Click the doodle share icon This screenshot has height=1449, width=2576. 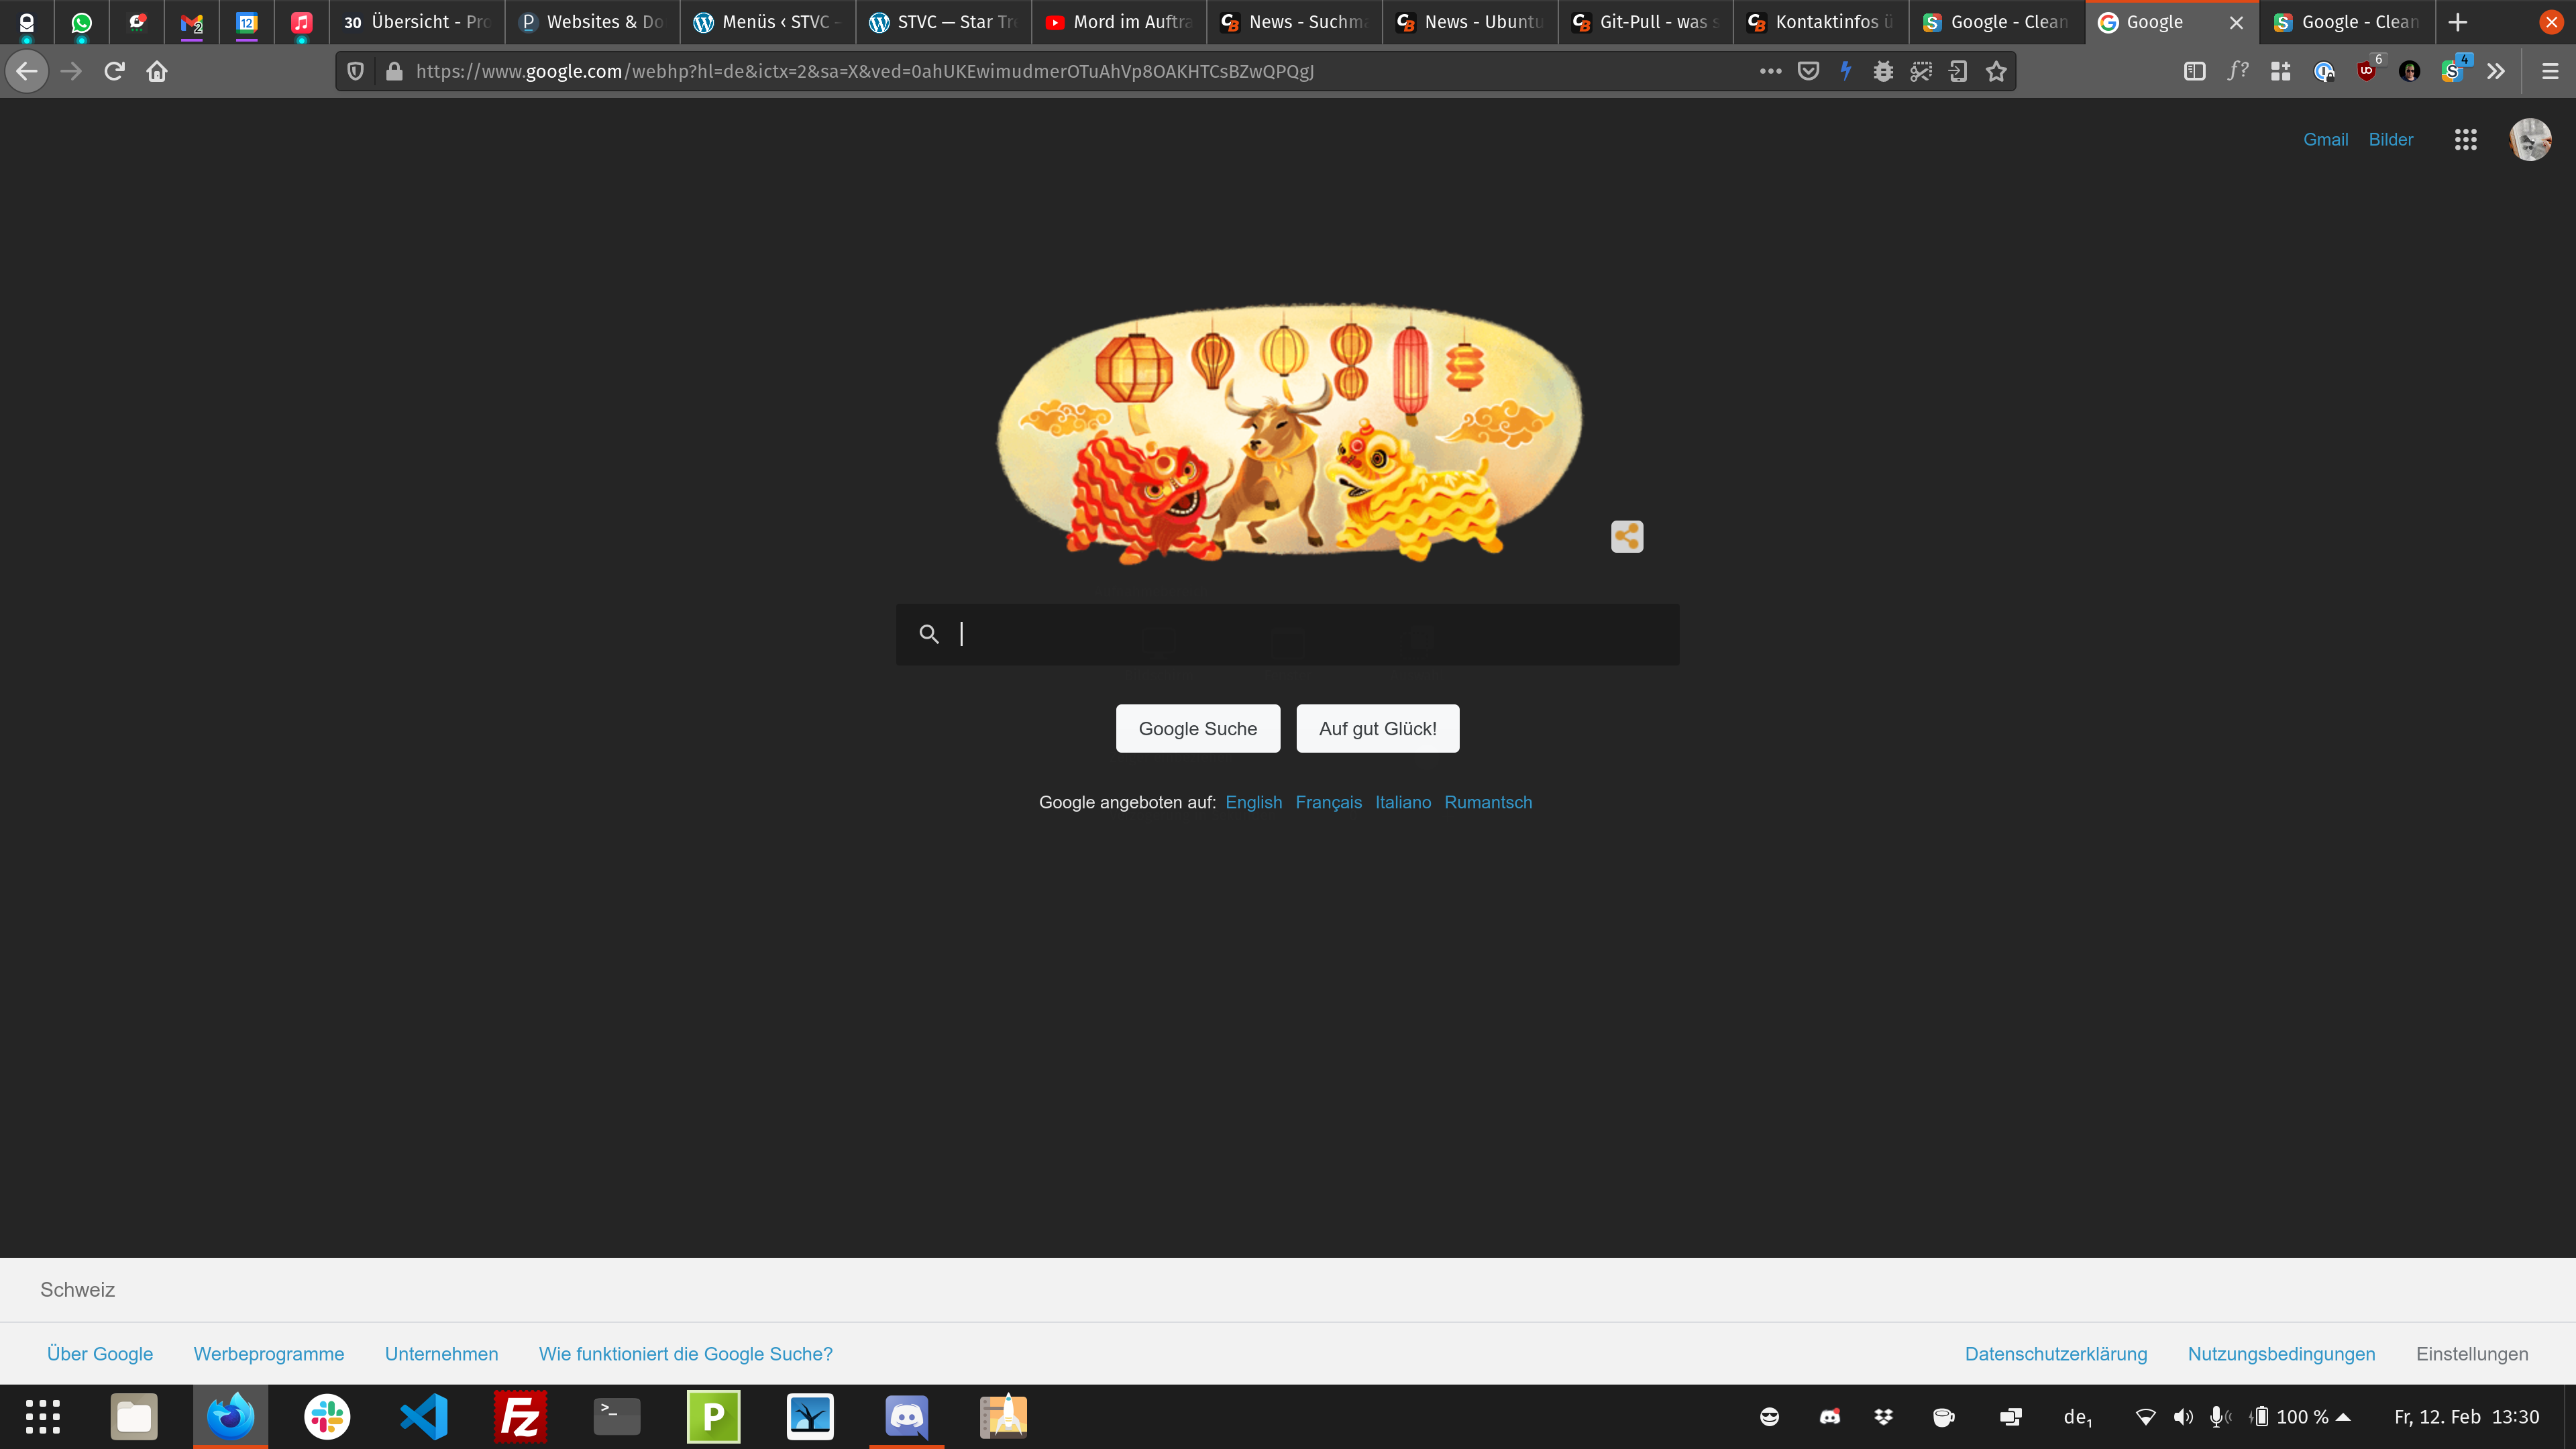click(1627, 537)
